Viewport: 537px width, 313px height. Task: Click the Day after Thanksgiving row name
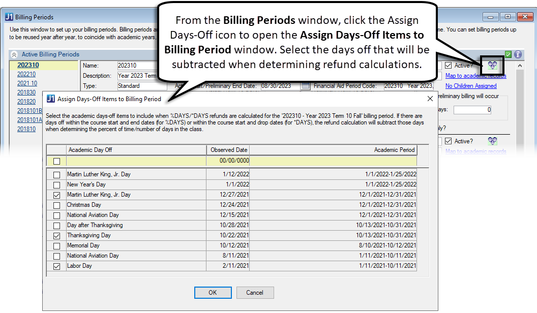95,225
